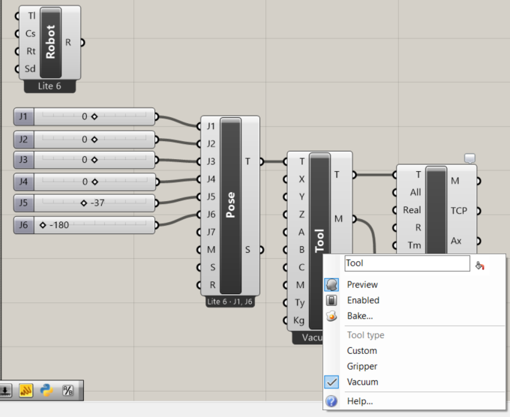Click the A/B compare icon
Viewport: 510px width, 417px height.
tap(67, 390)
